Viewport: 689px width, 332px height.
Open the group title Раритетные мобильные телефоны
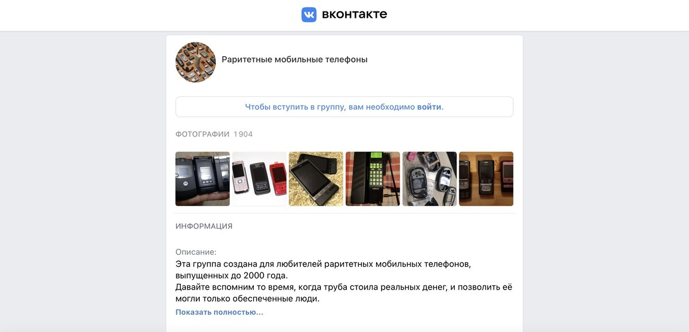(295, 59)
